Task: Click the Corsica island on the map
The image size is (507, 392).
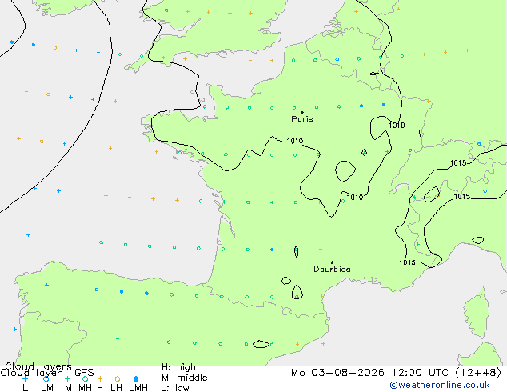Action: pyautogui.click(x=476, y=313)
